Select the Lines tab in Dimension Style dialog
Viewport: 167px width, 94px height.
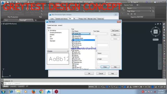(x=52, y=19)
